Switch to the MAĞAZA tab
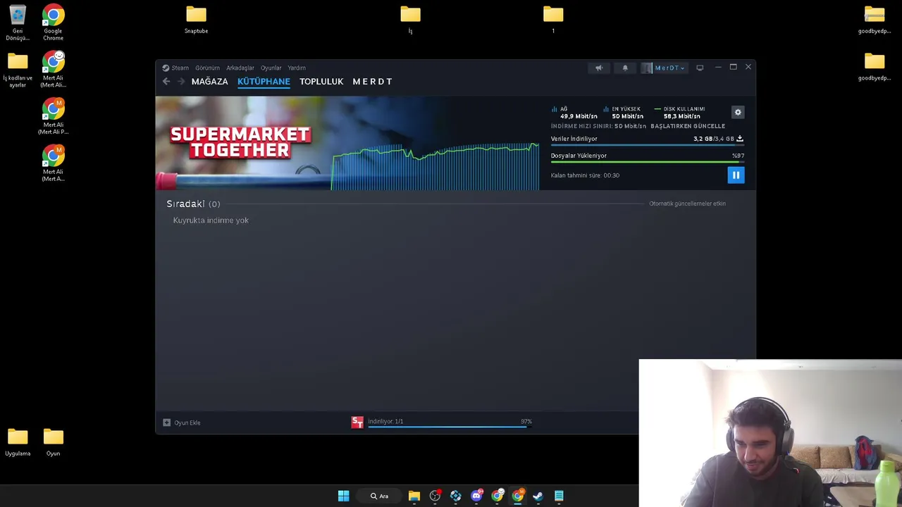902x507 pixels. (x=210, y=82)
